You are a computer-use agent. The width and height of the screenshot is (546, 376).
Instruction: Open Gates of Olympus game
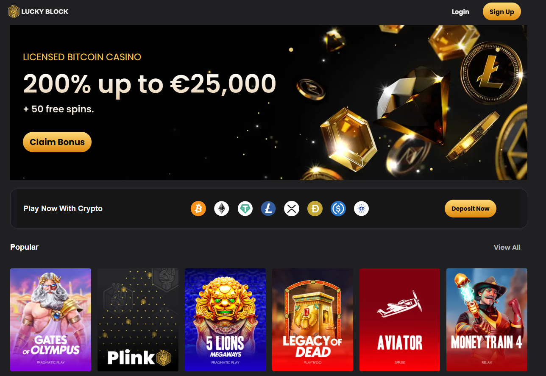pyautogui.click(x=50, y=320)
